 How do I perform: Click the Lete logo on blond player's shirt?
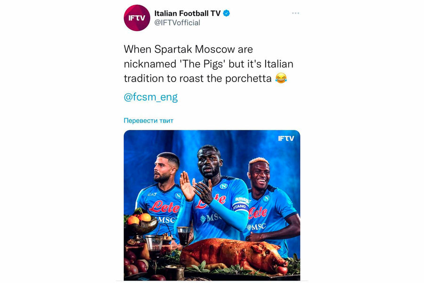(x=257, y=213)
